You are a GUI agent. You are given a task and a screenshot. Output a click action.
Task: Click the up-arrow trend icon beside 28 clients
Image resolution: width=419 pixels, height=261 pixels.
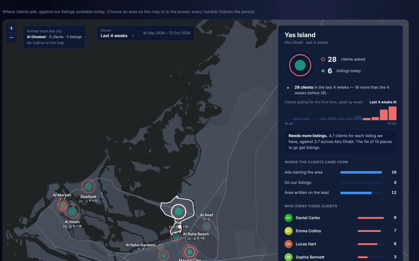pyautogui.click(x=288, y=88)
